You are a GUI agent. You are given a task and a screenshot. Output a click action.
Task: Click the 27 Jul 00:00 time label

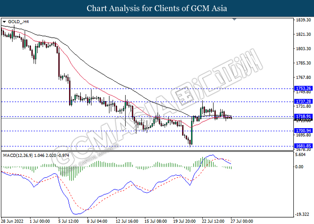pos(241,221)
